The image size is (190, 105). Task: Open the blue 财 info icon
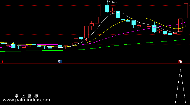click(60, 62)
